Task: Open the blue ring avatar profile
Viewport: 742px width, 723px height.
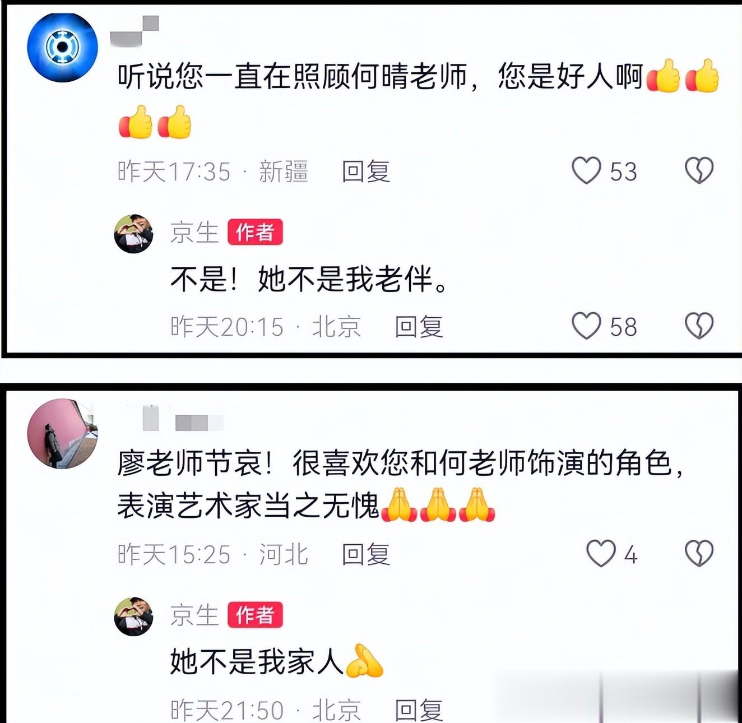Action: [x=62, y=48]
